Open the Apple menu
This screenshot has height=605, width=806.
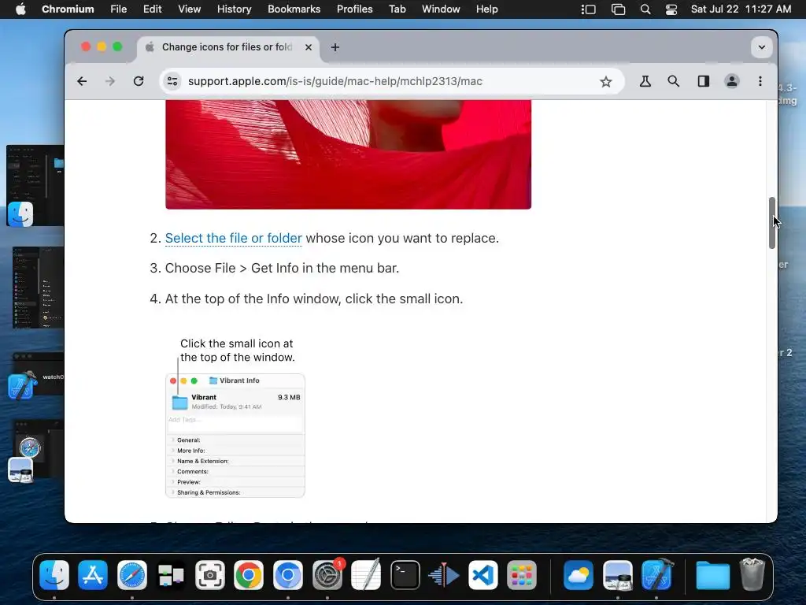tap(20, 9)
